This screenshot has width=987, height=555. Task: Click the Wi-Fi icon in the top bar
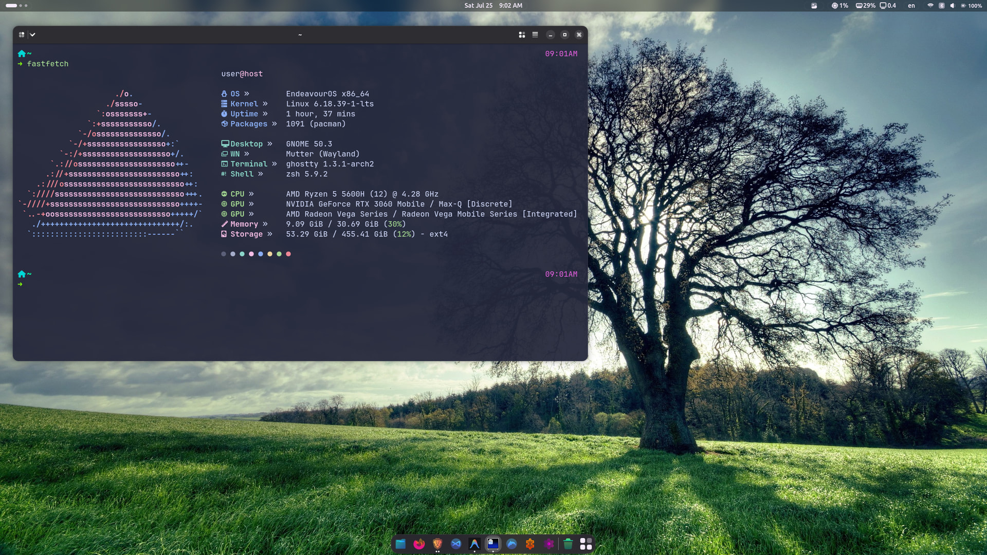tap(930, 6)
